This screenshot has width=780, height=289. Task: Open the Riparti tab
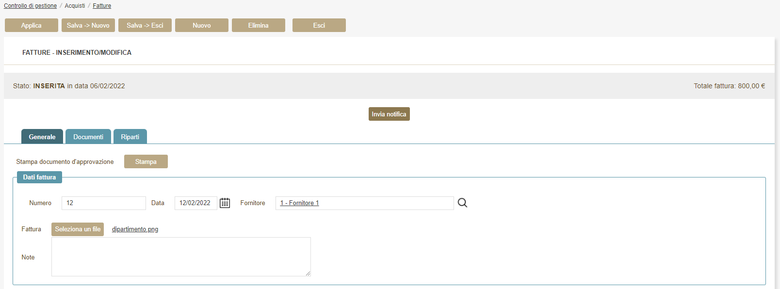pos(130,137)
